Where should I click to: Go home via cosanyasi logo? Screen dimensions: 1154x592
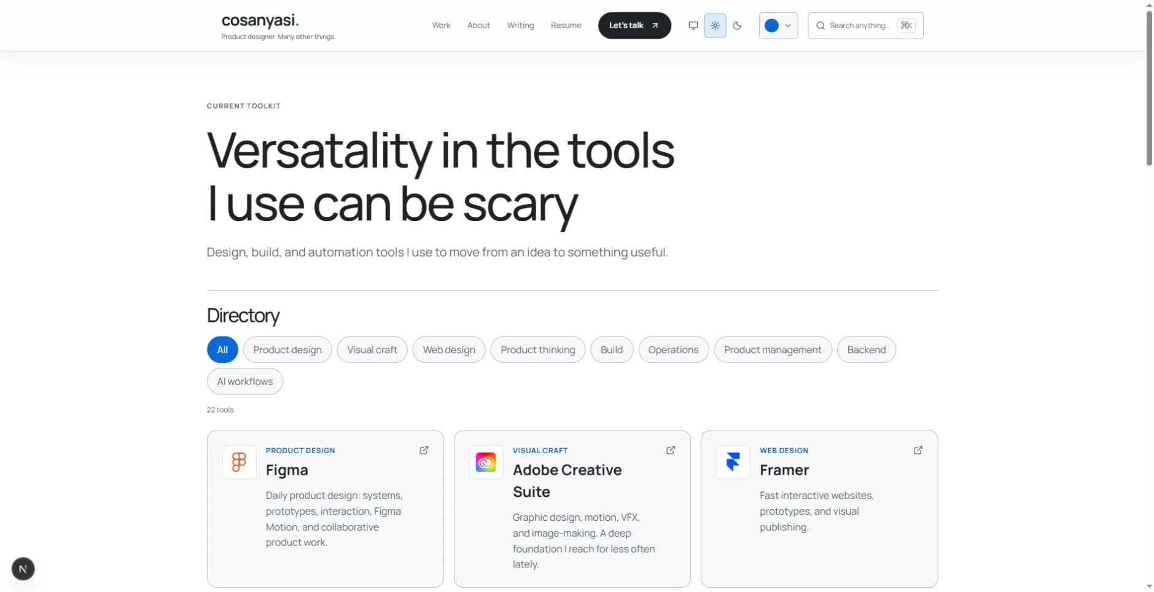(x=260, y=20)
